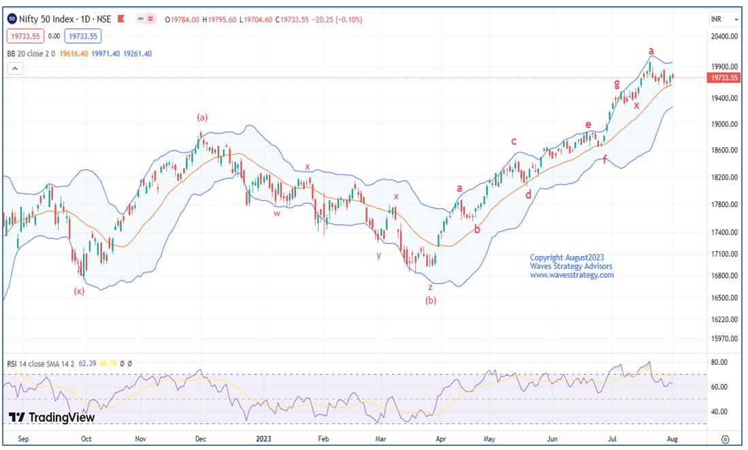Toggle the gray dash segment in header pill
This screenshot has width=748, height=450.
[140, 19]
